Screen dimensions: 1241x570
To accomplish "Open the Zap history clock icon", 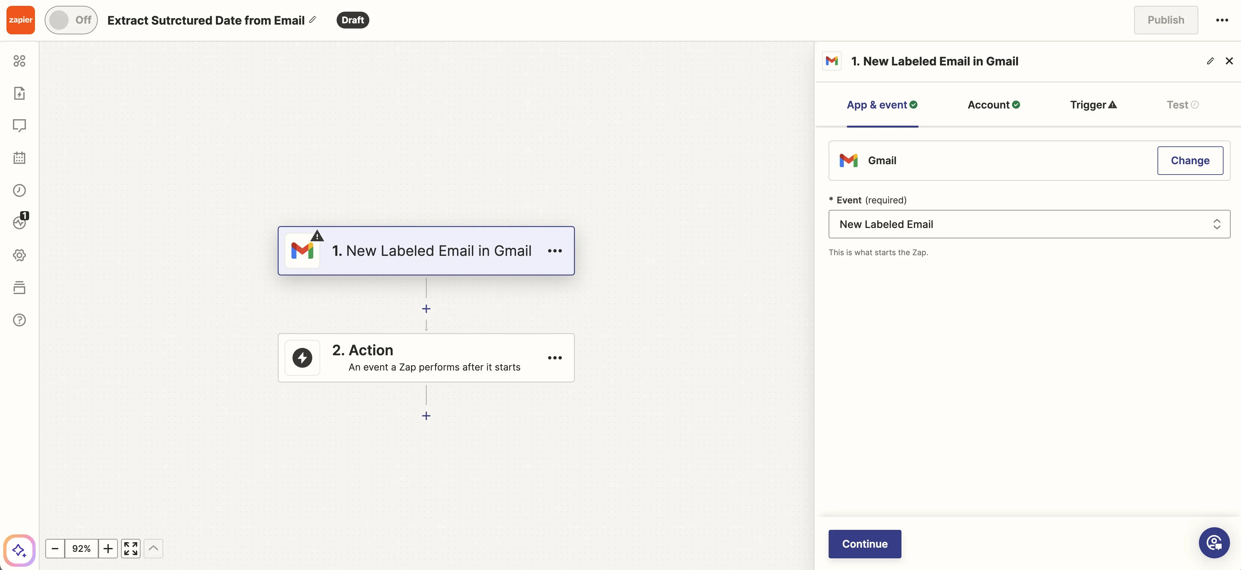I will pos(19,190).
